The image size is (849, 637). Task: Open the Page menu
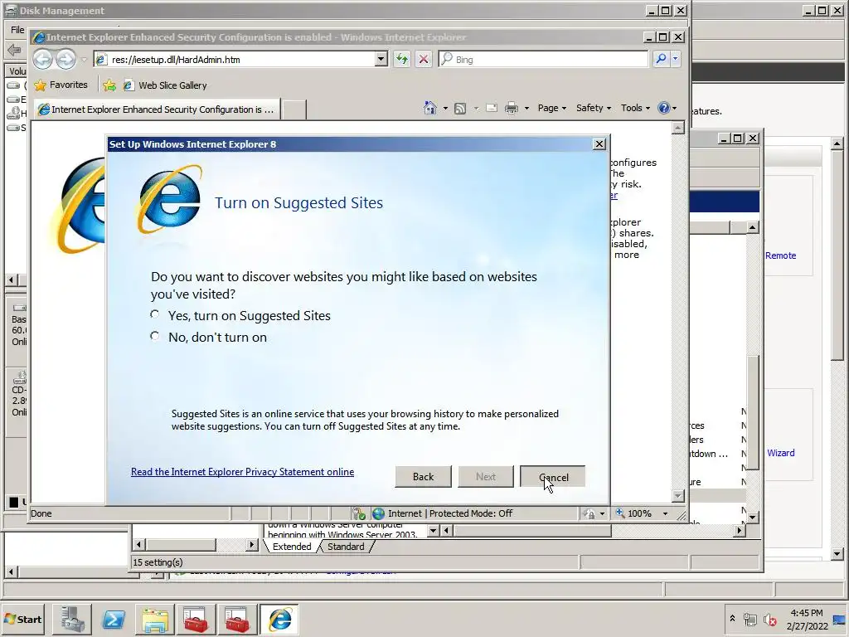point(551,108)
